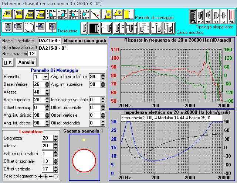This screenshot has width=237, height=183.
Task: Choose the free-air speaker acoustic load icon
Action: [84, 28]
